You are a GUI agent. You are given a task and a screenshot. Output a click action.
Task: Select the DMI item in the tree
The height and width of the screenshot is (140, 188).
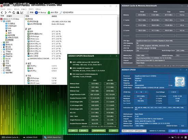coord(8,28)
